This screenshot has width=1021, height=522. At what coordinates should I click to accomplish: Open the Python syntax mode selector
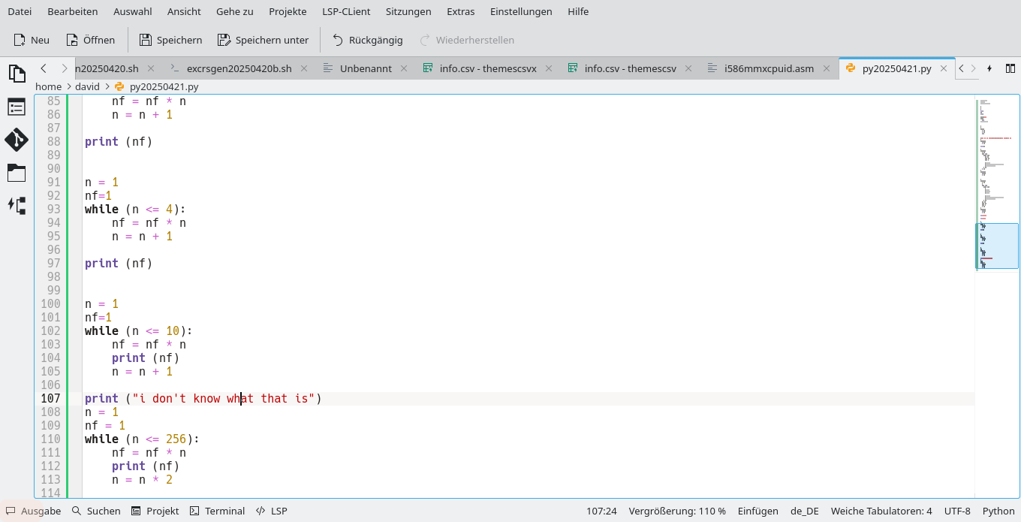[x=998, y=511]
